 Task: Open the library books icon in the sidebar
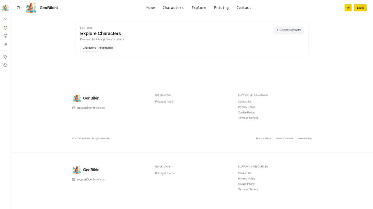5,44
